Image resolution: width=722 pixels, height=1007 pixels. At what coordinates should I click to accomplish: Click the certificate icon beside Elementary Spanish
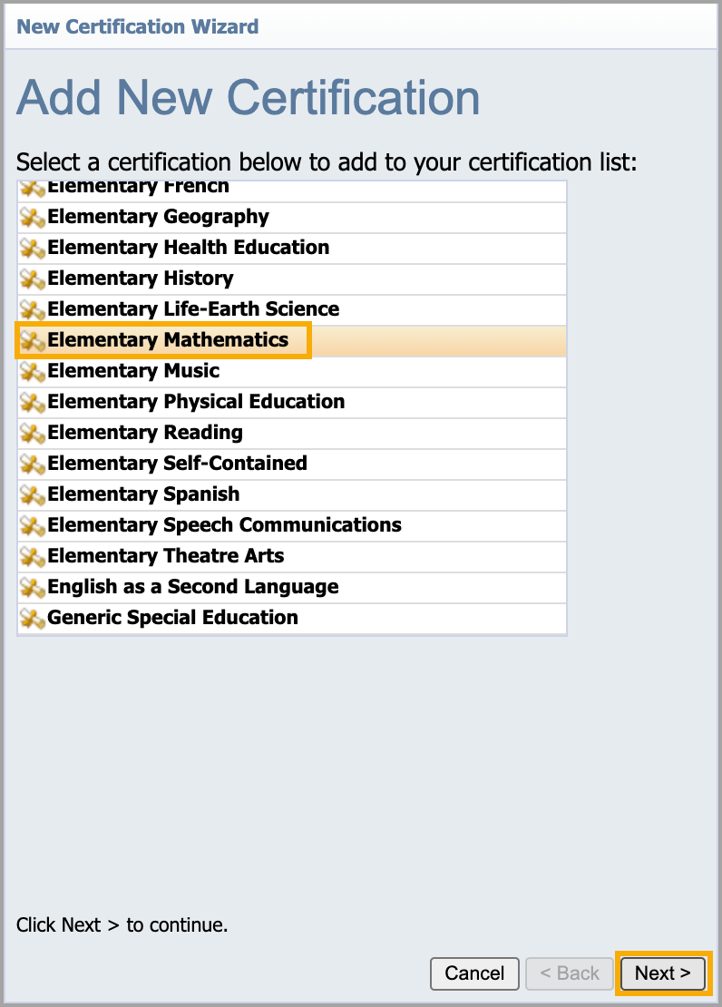(x=33, y=495)
